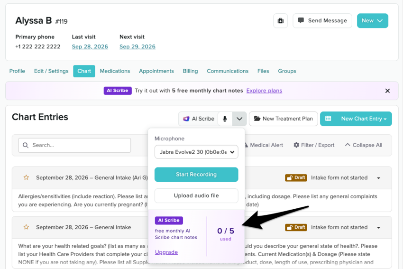
Task: Open Filter / Export gear options
Action: click(314, 145)
